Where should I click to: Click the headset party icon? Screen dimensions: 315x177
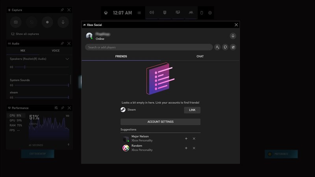[x=225, y=47]
